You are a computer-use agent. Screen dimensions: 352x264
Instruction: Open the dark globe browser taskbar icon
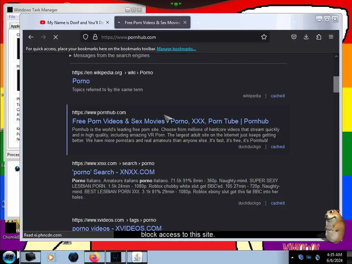pos(74,257)
